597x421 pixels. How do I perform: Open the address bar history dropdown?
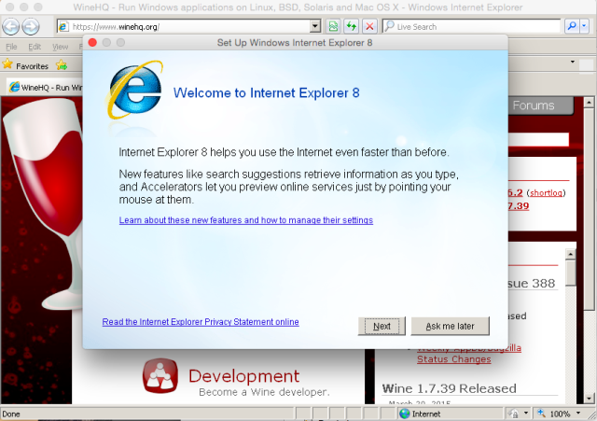click(315, 26)
